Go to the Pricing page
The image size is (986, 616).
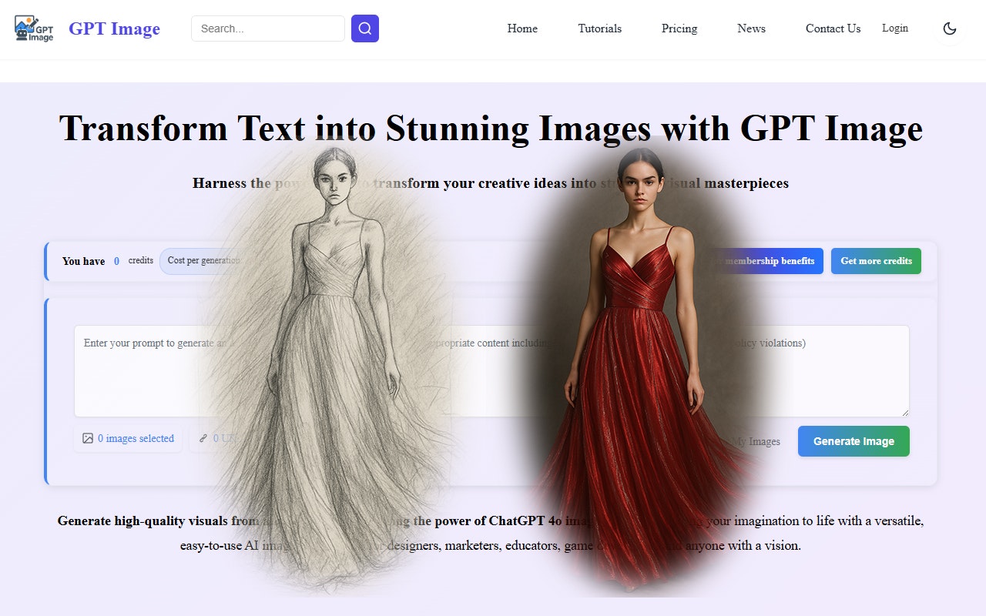coord(679,28)
